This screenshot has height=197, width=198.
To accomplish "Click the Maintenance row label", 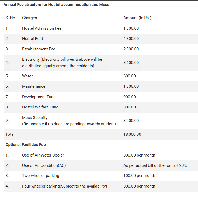I will tap(34, 86).
